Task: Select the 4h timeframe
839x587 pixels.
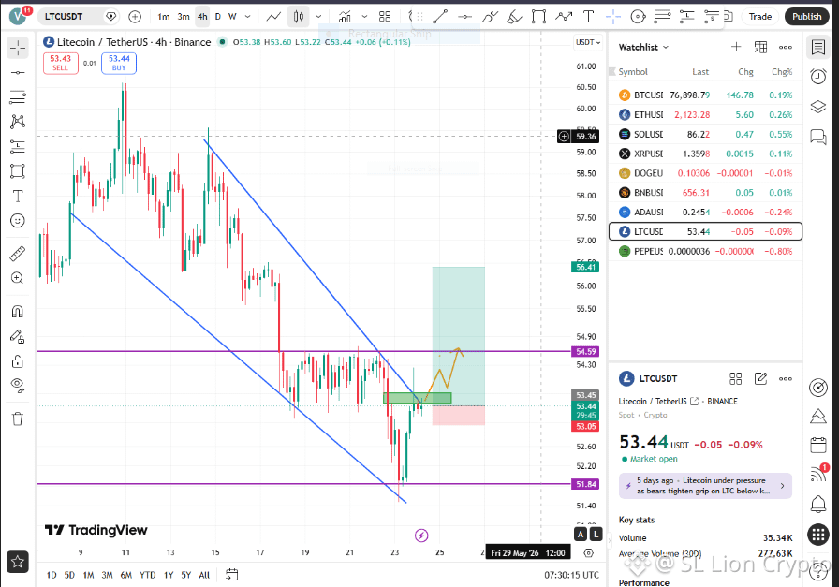Action: click(x=202, y=17)
